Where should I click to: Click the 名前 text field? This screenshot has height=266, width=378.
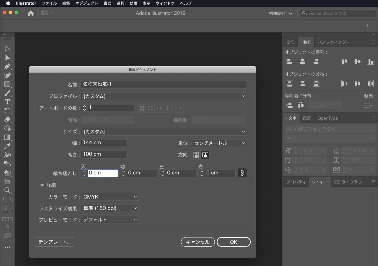click(x=164, y=84)
